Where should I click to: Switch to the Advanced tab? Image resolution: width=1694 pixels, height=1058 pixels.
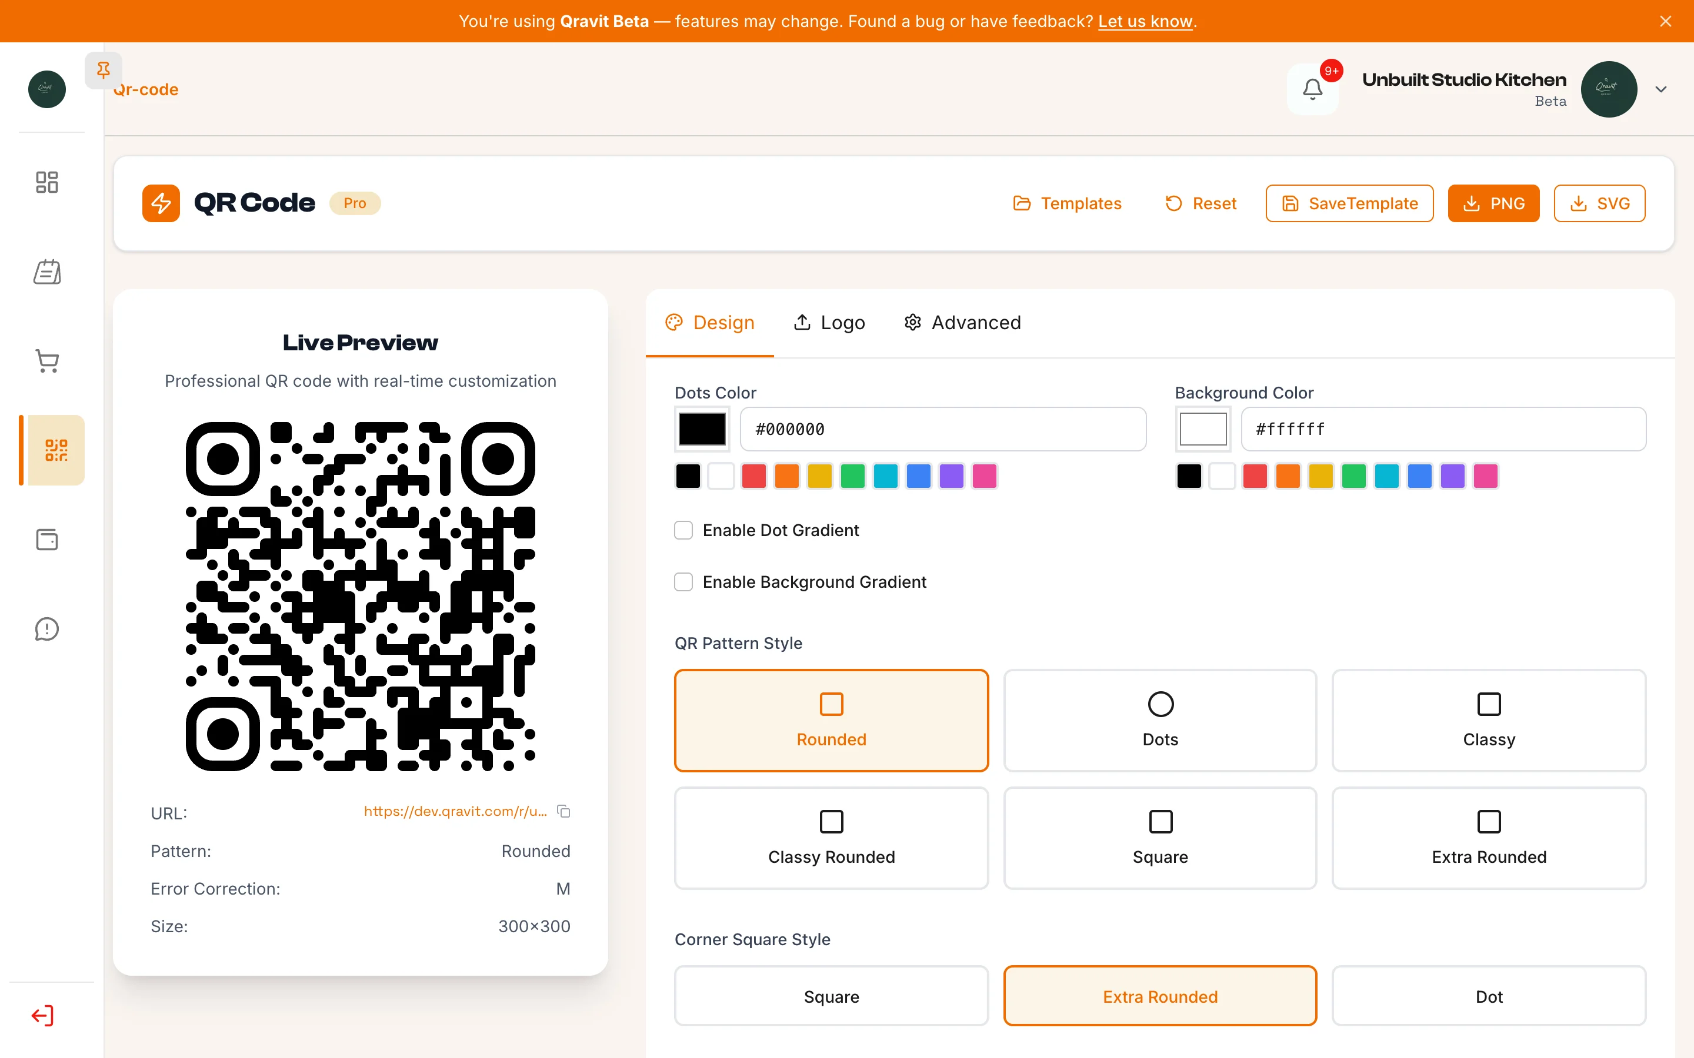[962, 323]
